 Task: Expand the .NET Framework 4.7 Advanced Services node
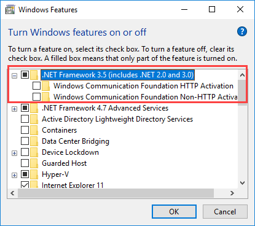click(x=14, y=109)
